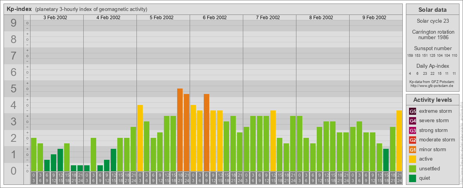Viewport: 463px width, 188px height.
Task: Click the extreme storm legend label
Action: [x=436, y=111]
